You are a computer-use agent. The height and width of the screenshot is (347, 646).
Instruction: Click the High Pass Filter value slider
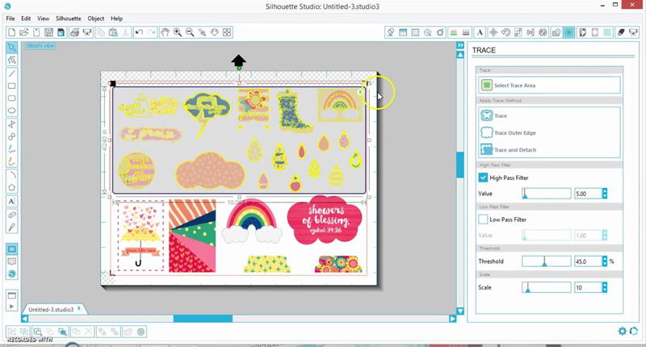pyautogui.click(x=547, y=194)
